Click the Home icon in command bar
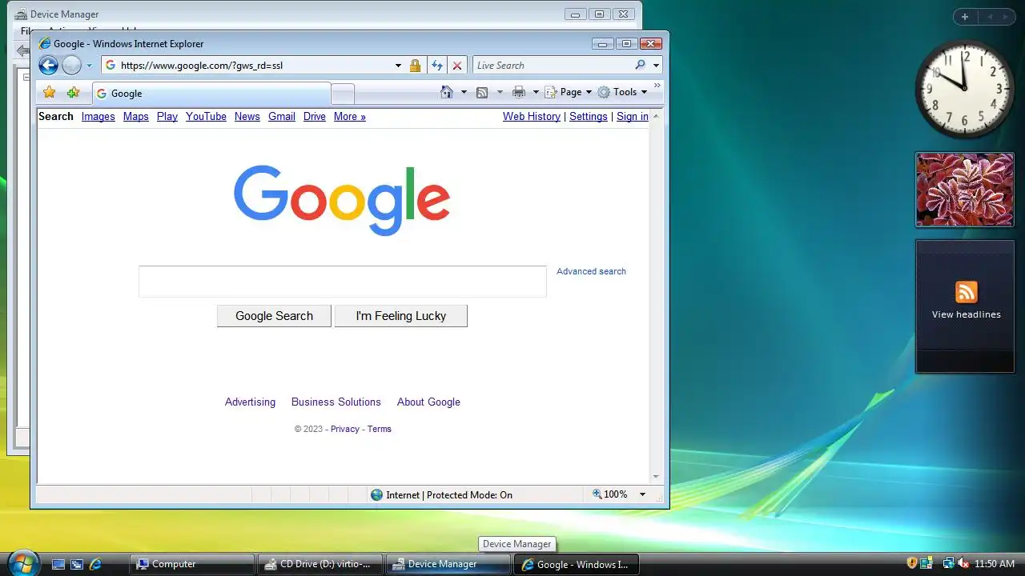The width and height of the screenshot is (1025, 576). pyautogui.click(x=448, y=92)
